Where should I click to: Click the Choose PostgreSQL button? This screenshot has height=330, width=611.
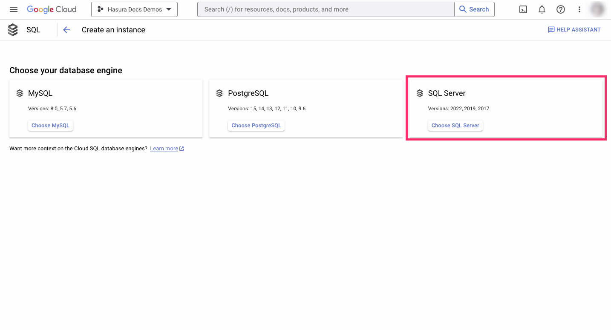point(256,126)
